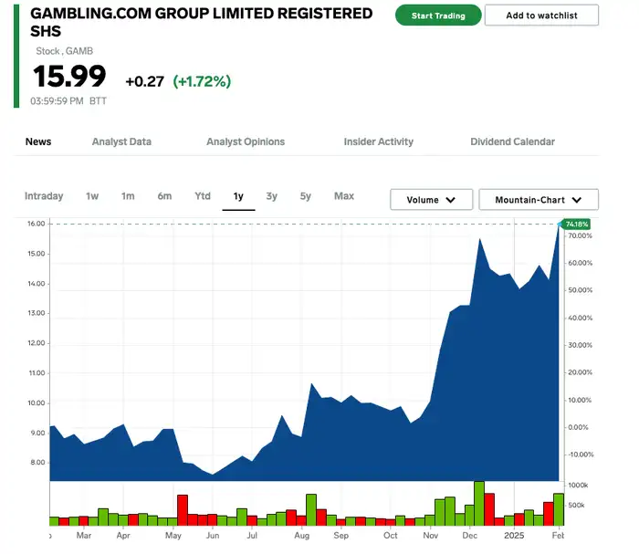Add GAMB stock to watchlist

pyautogui.click(x=541, y=16)
